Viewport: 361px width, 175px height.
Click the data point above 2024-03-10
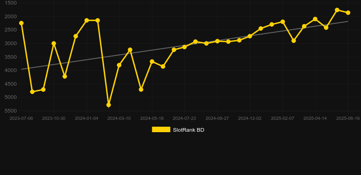119,65
